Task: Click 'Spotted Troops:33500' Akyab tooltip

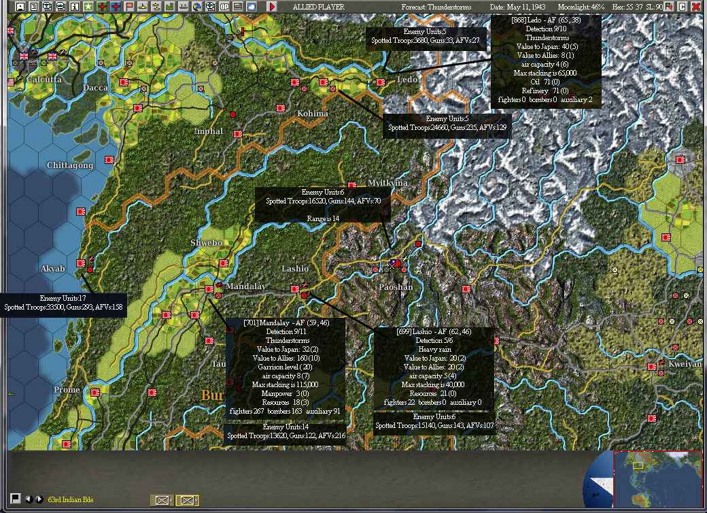Action: click(63, 308)
